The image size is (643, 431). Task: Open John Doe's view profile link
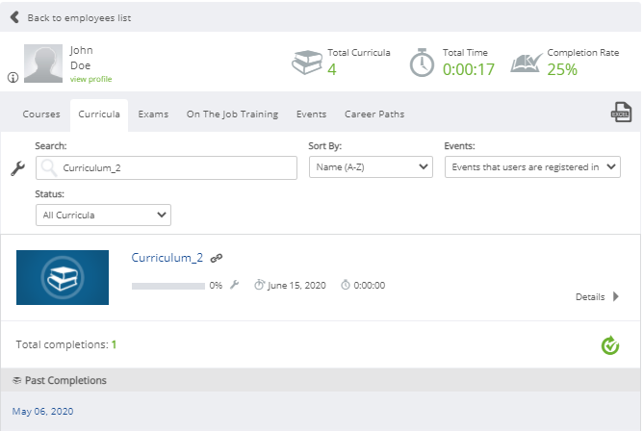(x=90, y=79)
